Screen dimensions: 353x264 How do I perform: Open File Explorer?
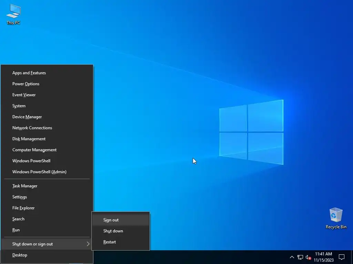[x=47, y=208]
